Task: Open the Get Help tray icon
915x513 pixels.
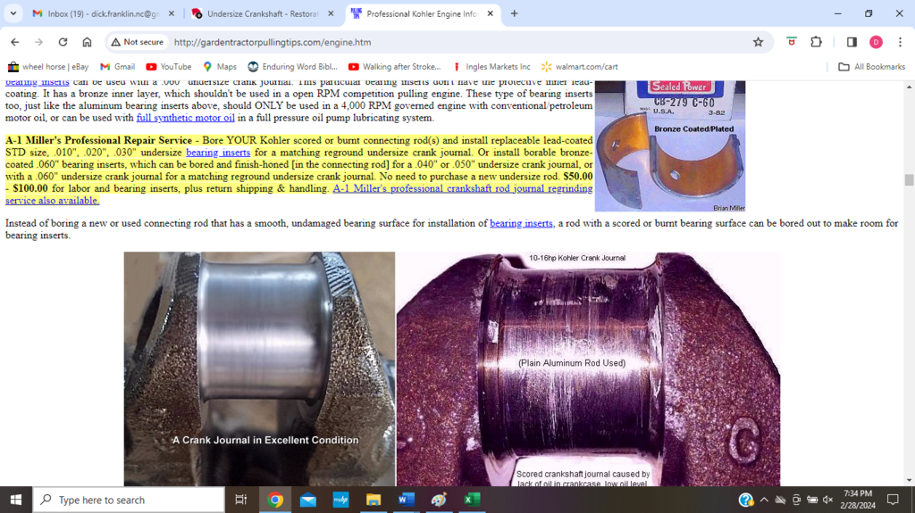Action: click(x=746, y=500)
